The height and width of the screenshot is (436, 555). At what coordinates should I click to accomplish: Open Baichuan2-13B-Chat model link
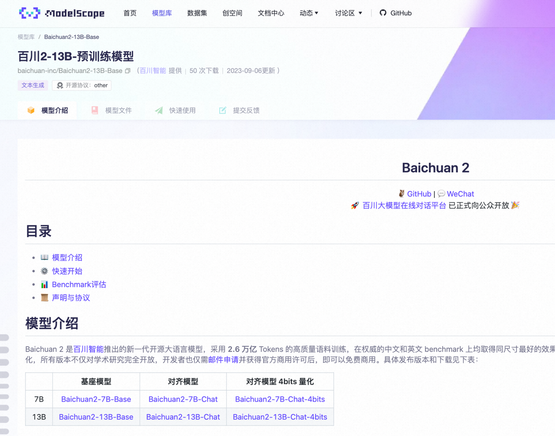click(183, 417)
